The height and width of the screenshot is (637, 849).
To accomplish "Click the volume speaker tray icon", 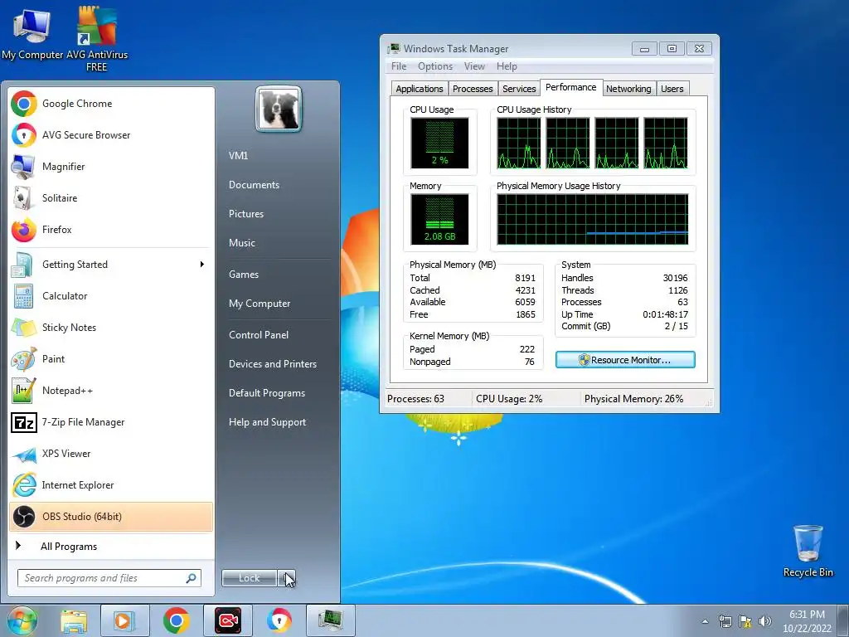I will tap(765, 621).
